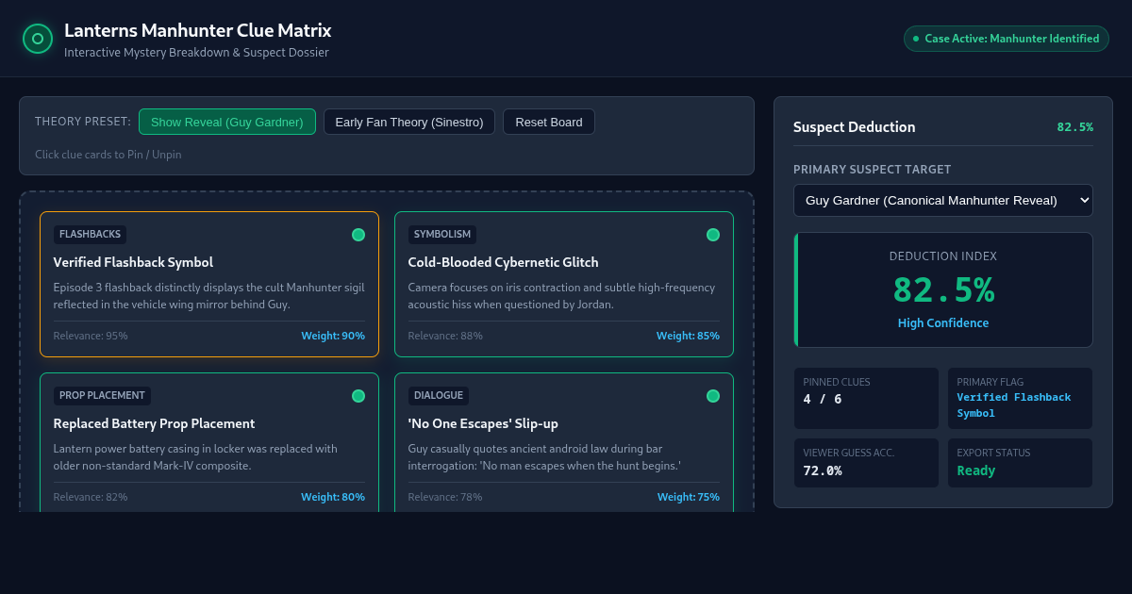Apply Show Reveal (Guy Gardner) preset
This screenshot has width=1132, height=594.
pos(227,122)
